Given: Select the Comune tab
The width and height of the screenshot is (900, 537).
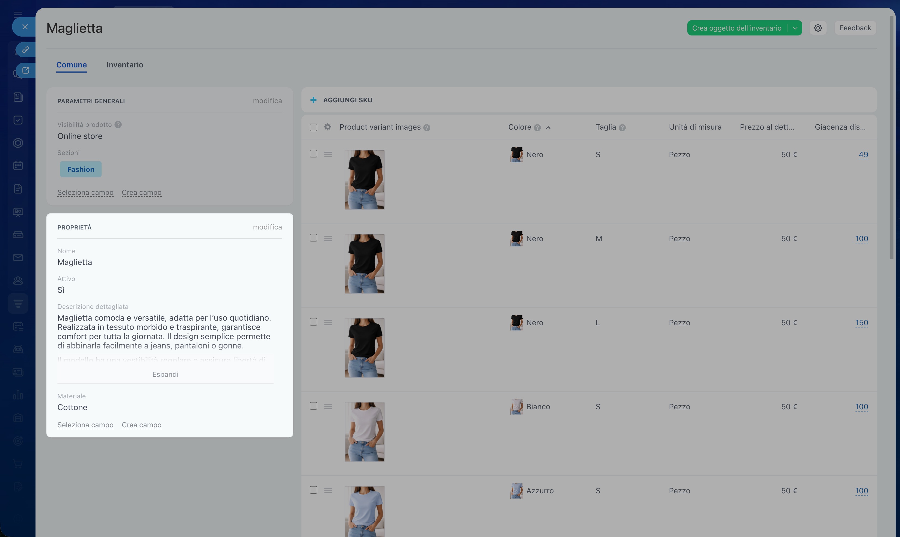Looking at the screenshot, I should coord(71,65).
